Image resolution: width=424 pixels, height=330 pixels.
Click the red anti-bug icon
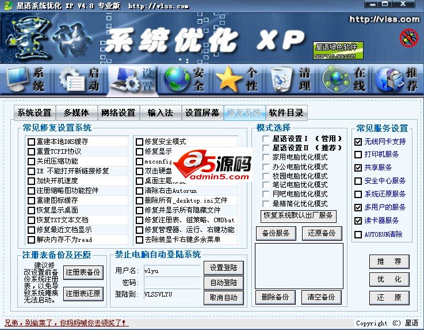point(409,38)
